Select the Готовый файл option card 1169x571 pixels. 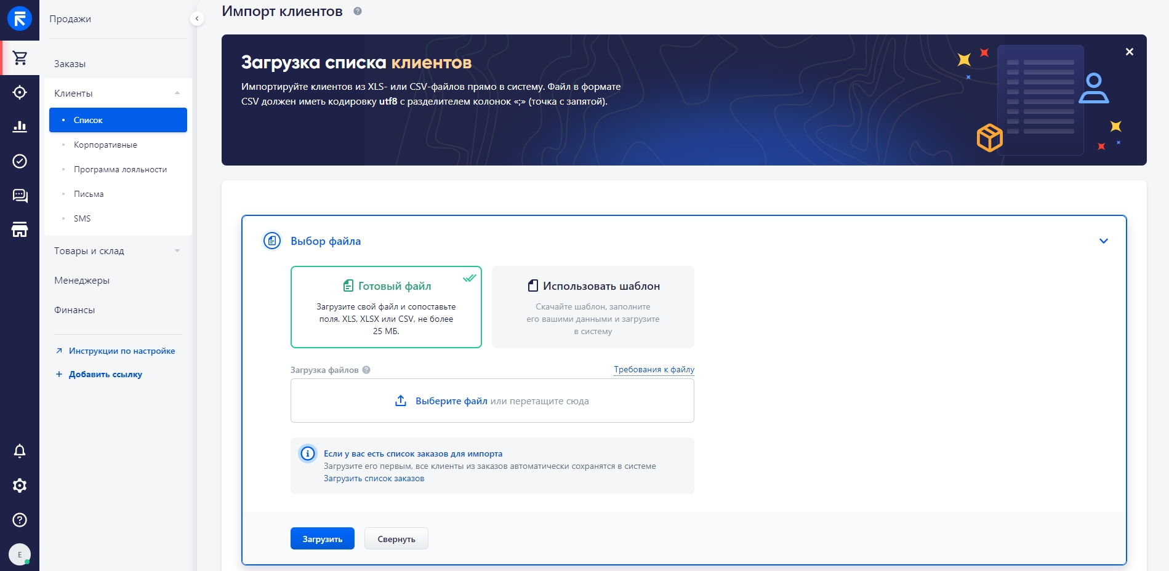click(386, 307)
